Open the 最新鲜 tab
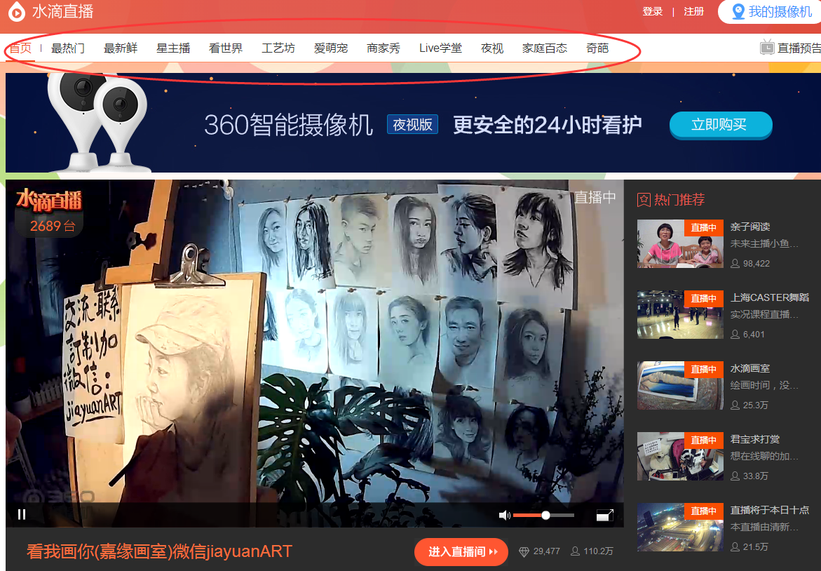The height and width of the screenshot is (571, 821). 121,48
